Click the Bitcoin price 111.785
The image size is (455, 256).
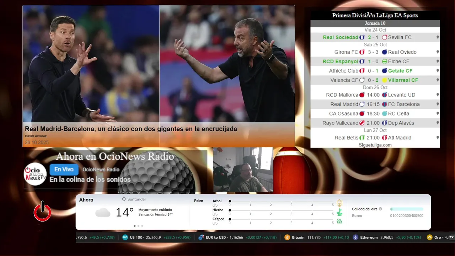[314, 238]
